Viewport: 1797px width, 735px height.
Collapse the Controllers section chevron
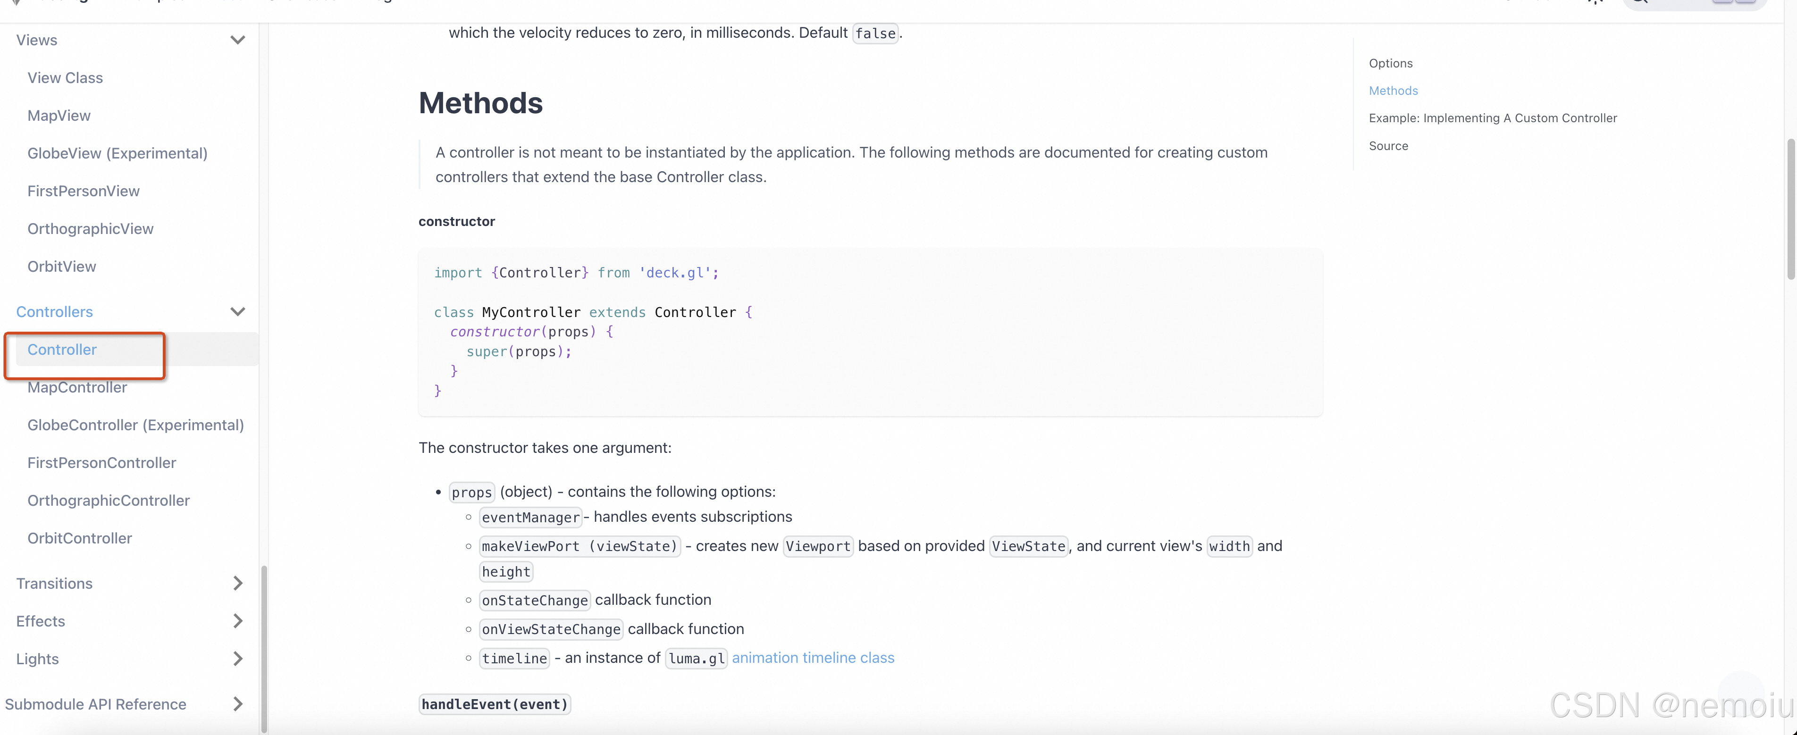(x=237, y=312)
